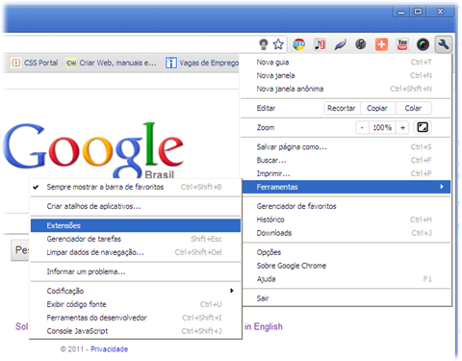Click the feather extension icon
462x361 pixels.
pos(340,44)
